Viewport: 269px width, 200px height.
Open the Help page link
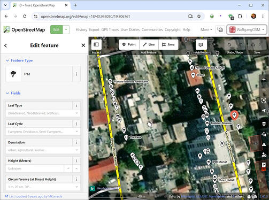coord(187,29)
